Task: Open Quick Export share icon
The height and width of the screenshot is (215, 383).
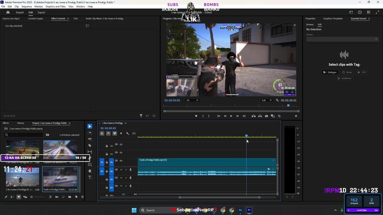Action: pyautogui.click(x=360, y=12)
